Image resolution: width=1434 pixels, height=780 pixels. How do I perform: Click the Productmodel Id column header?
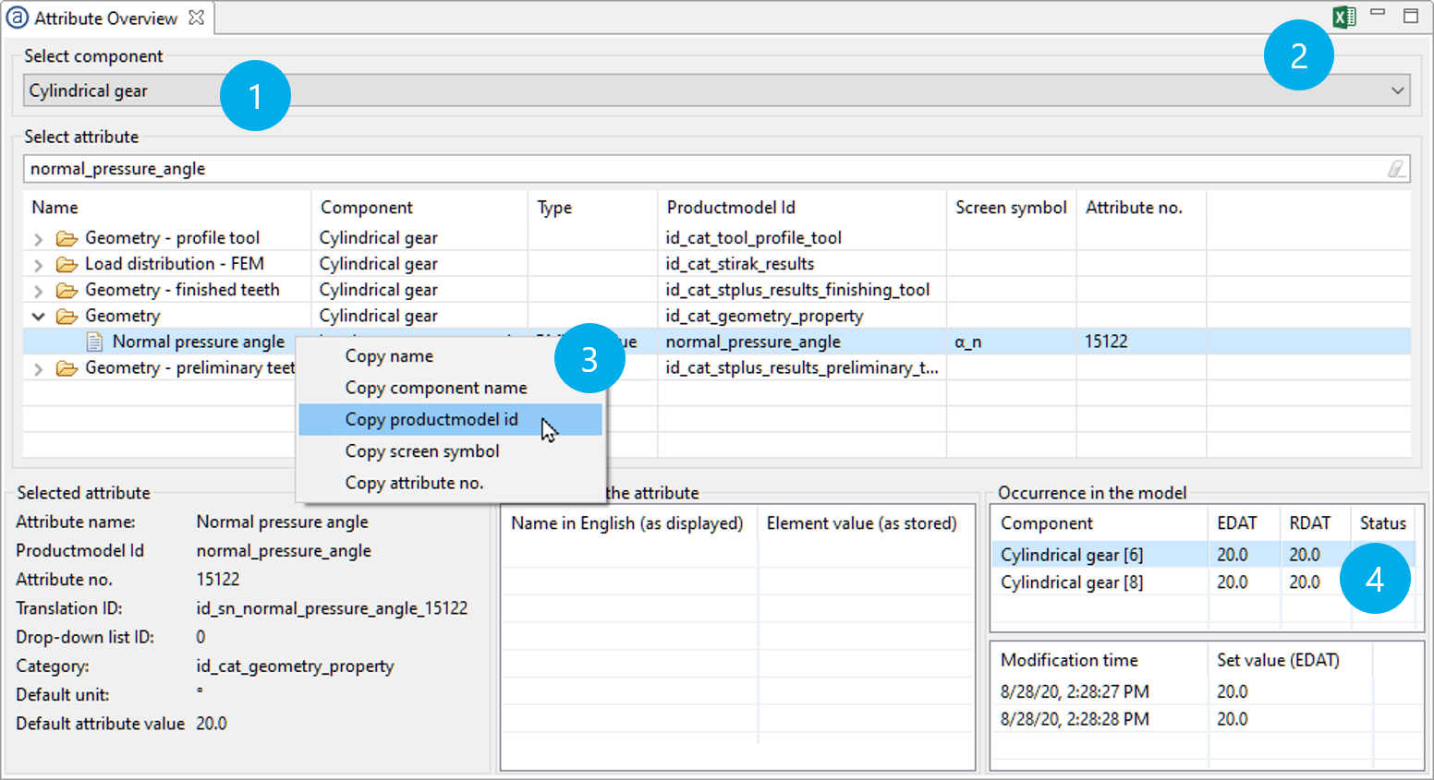click(x=730, y=208)
